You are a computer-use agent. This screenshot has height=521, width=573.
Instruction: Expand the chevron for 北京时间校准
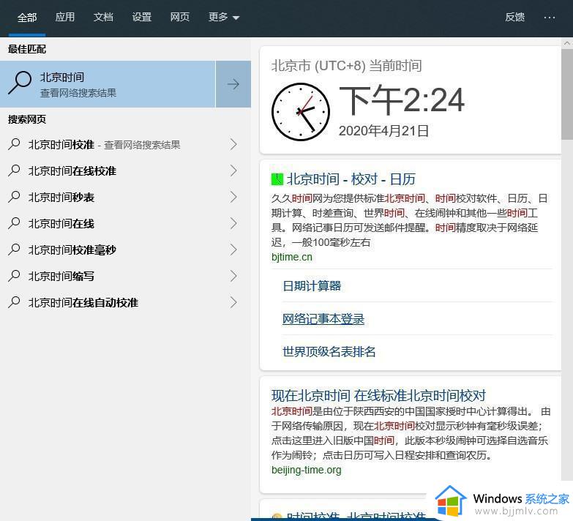pyautogui.click(x=234, y=145)
